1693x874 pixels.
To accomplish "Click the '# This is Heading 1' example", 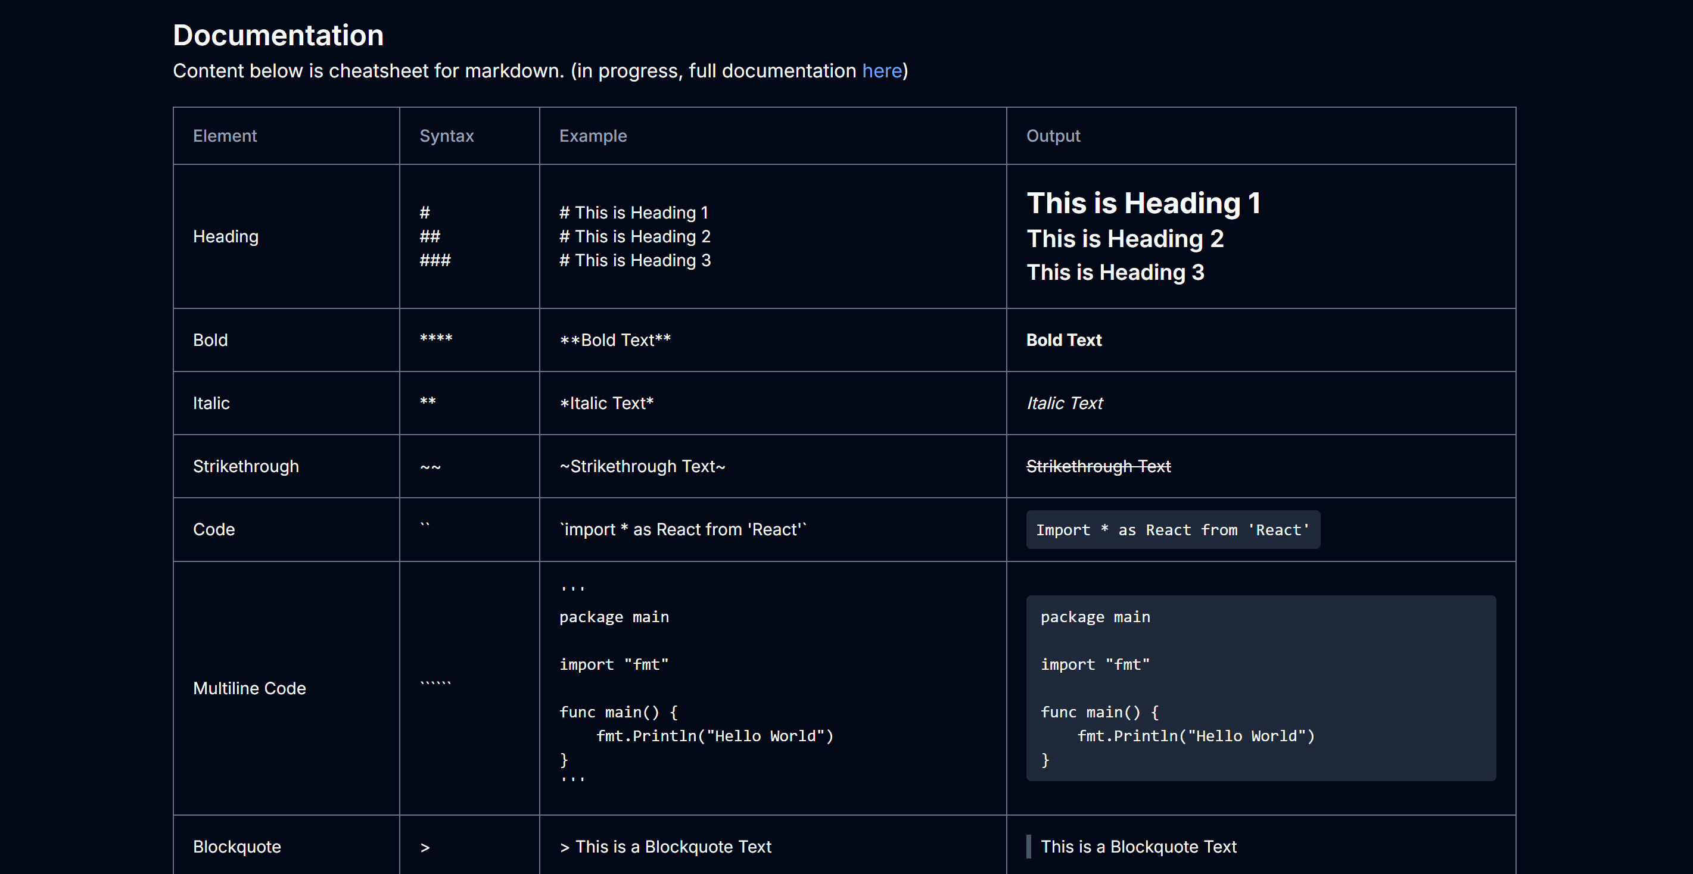I will tap(634, 213).
